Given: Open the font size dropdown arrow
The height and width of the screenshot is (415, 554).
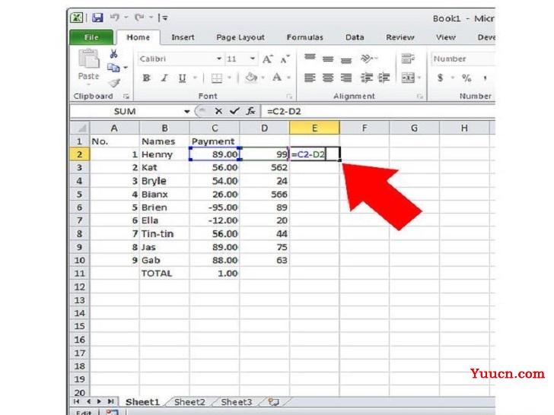Looking at the screenshot, I should (x=253, y=59).
